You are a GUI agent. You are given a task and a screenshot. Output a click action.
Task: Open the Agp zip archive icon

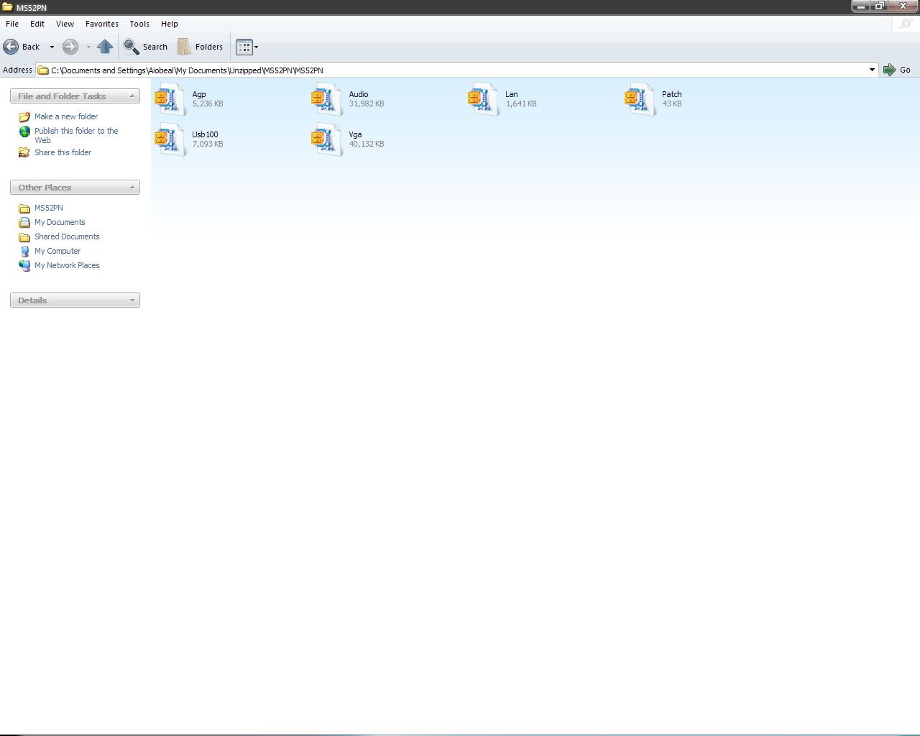click(x=171, y=99)
